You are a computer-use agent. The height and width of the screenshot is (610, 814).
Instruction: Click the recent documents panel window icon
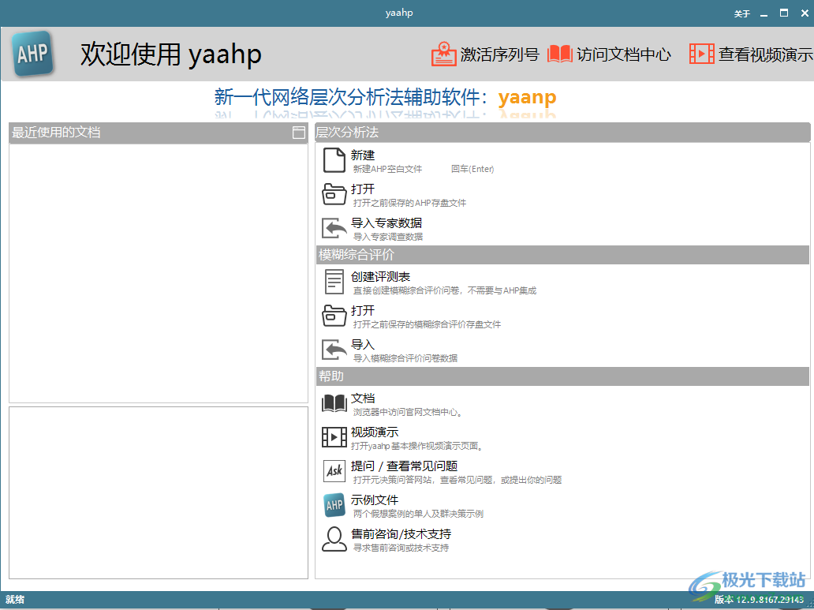point(298,133)
